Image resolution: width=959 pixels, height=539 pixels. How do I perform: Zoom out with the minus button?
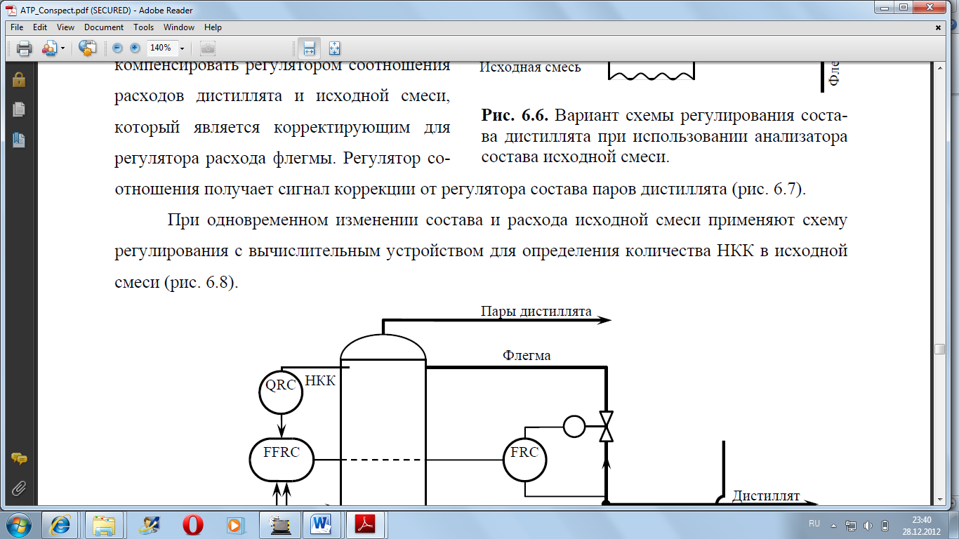(117, 48)
